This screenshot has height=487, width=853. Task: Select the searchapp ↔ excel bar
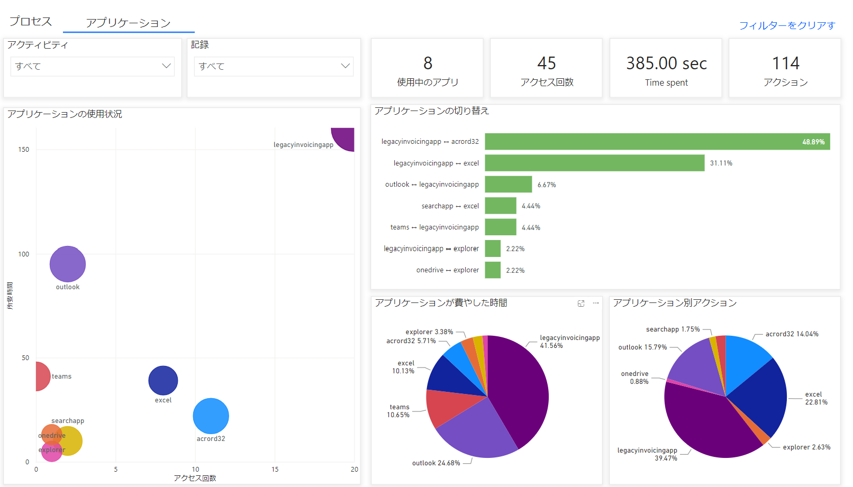tap(501, 206)
